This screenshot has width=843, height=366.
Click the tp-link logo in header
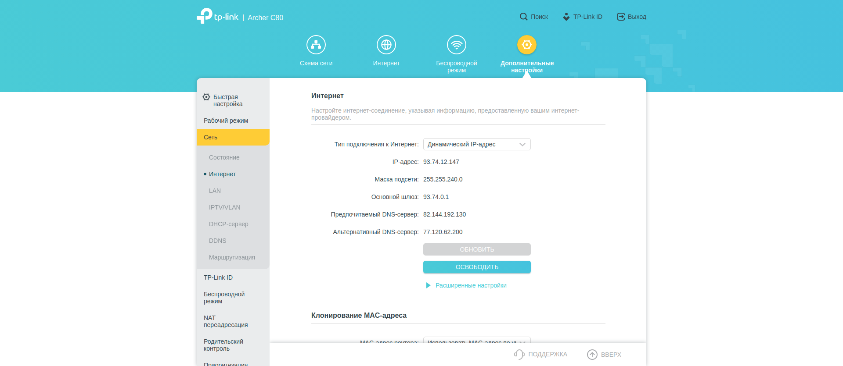(218, 16)
